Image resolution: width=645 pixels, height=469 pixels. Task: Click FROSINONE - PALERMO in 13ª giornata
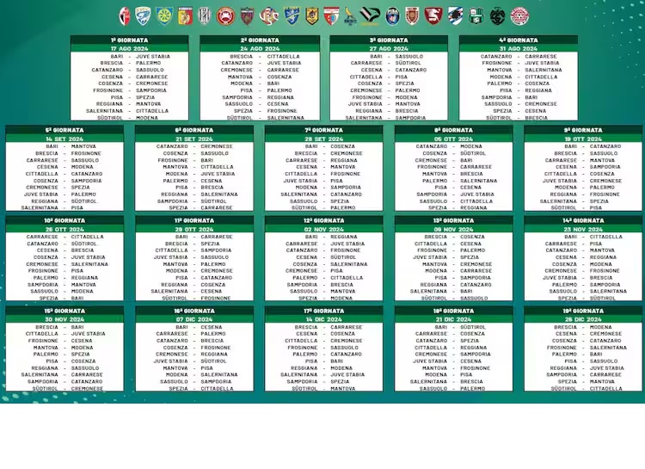coord(451,250)
